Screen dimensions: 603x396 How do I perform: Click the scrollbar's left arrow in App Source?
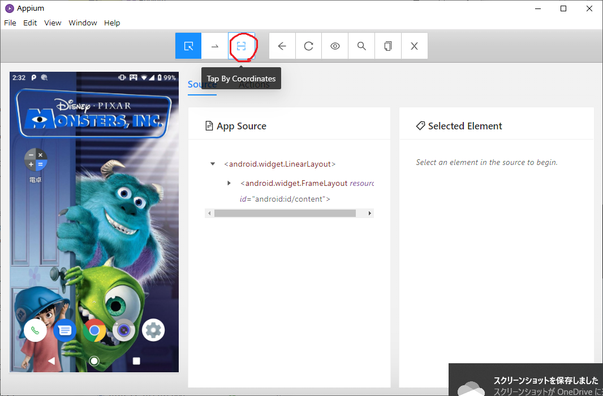[209, 213]
